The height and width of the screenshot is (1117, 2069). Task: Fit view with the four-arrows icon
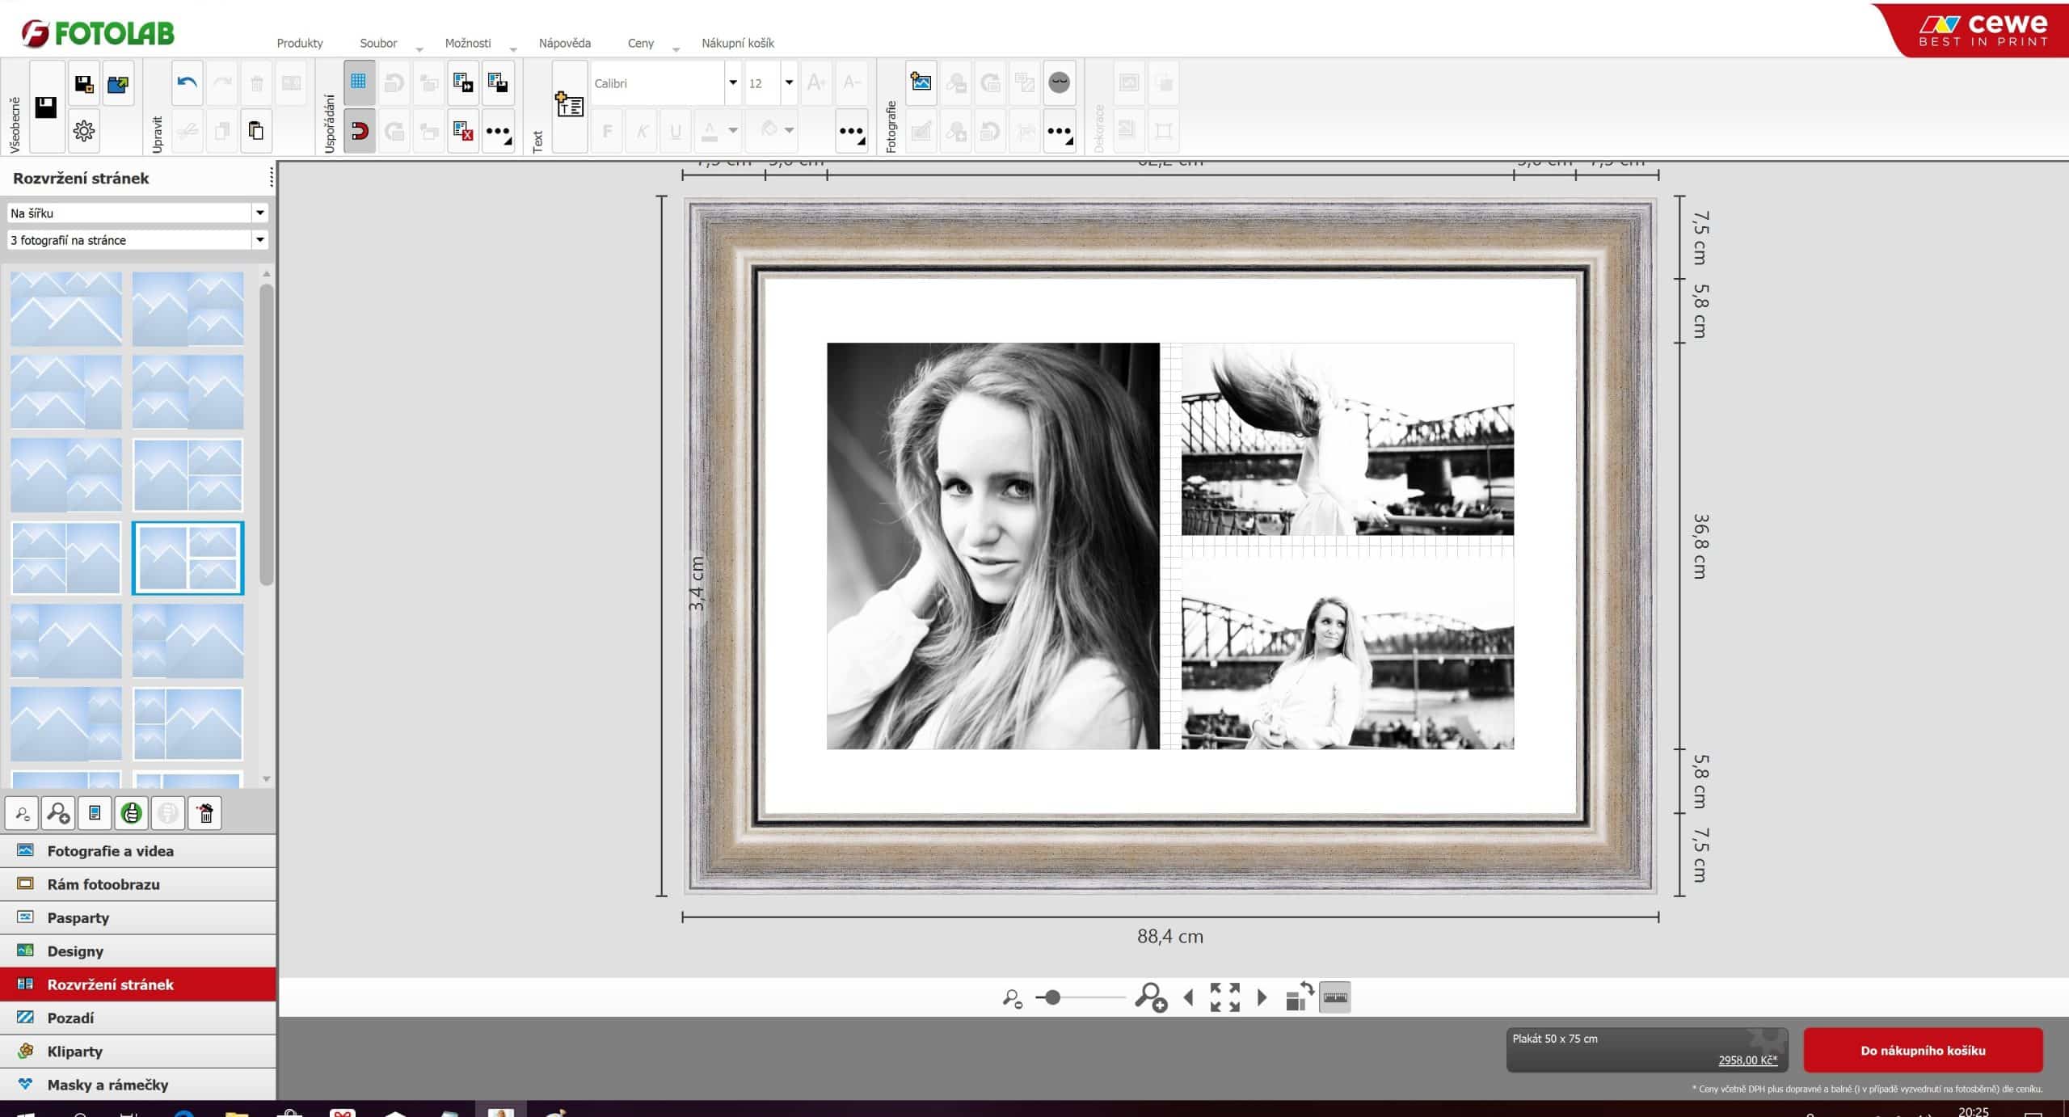point(1224,997)
